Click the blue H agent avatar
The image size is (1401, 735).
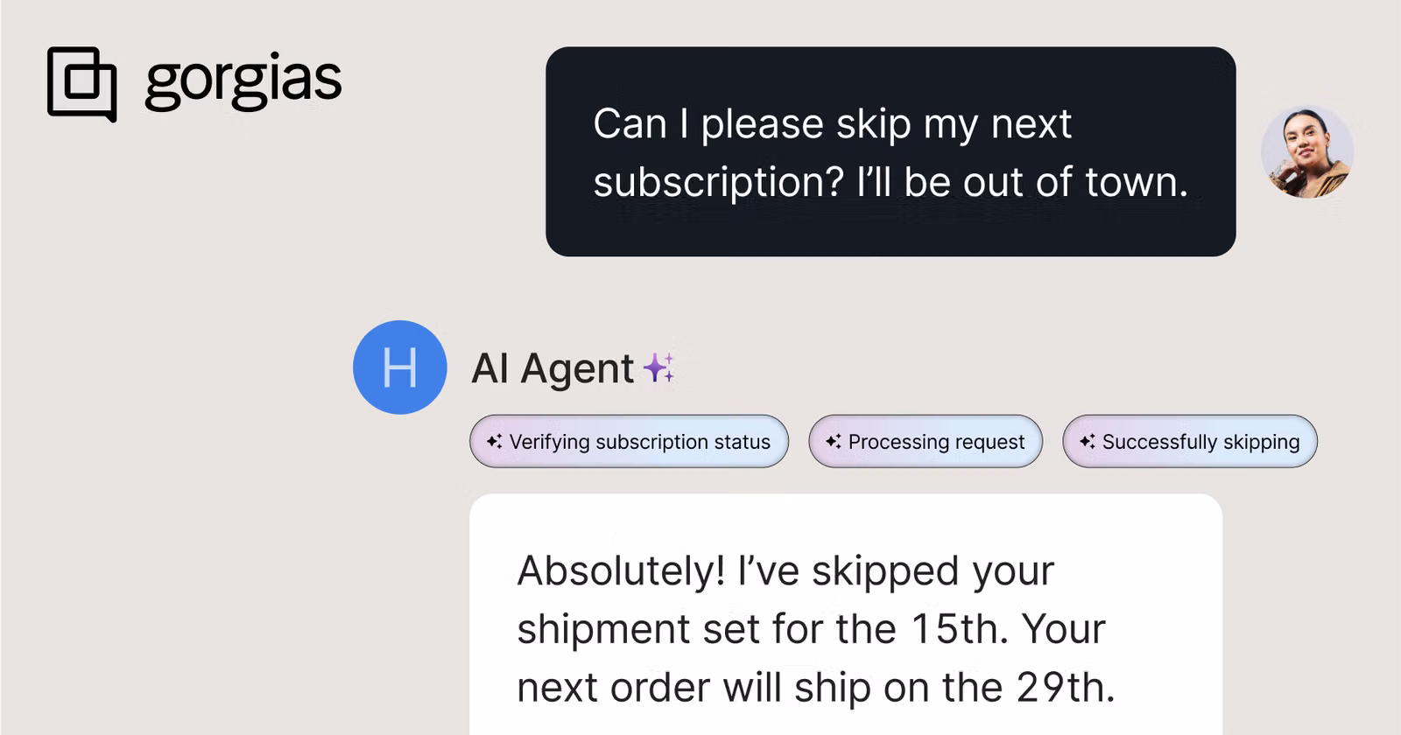pyautogui.click(x=399, y=367)
